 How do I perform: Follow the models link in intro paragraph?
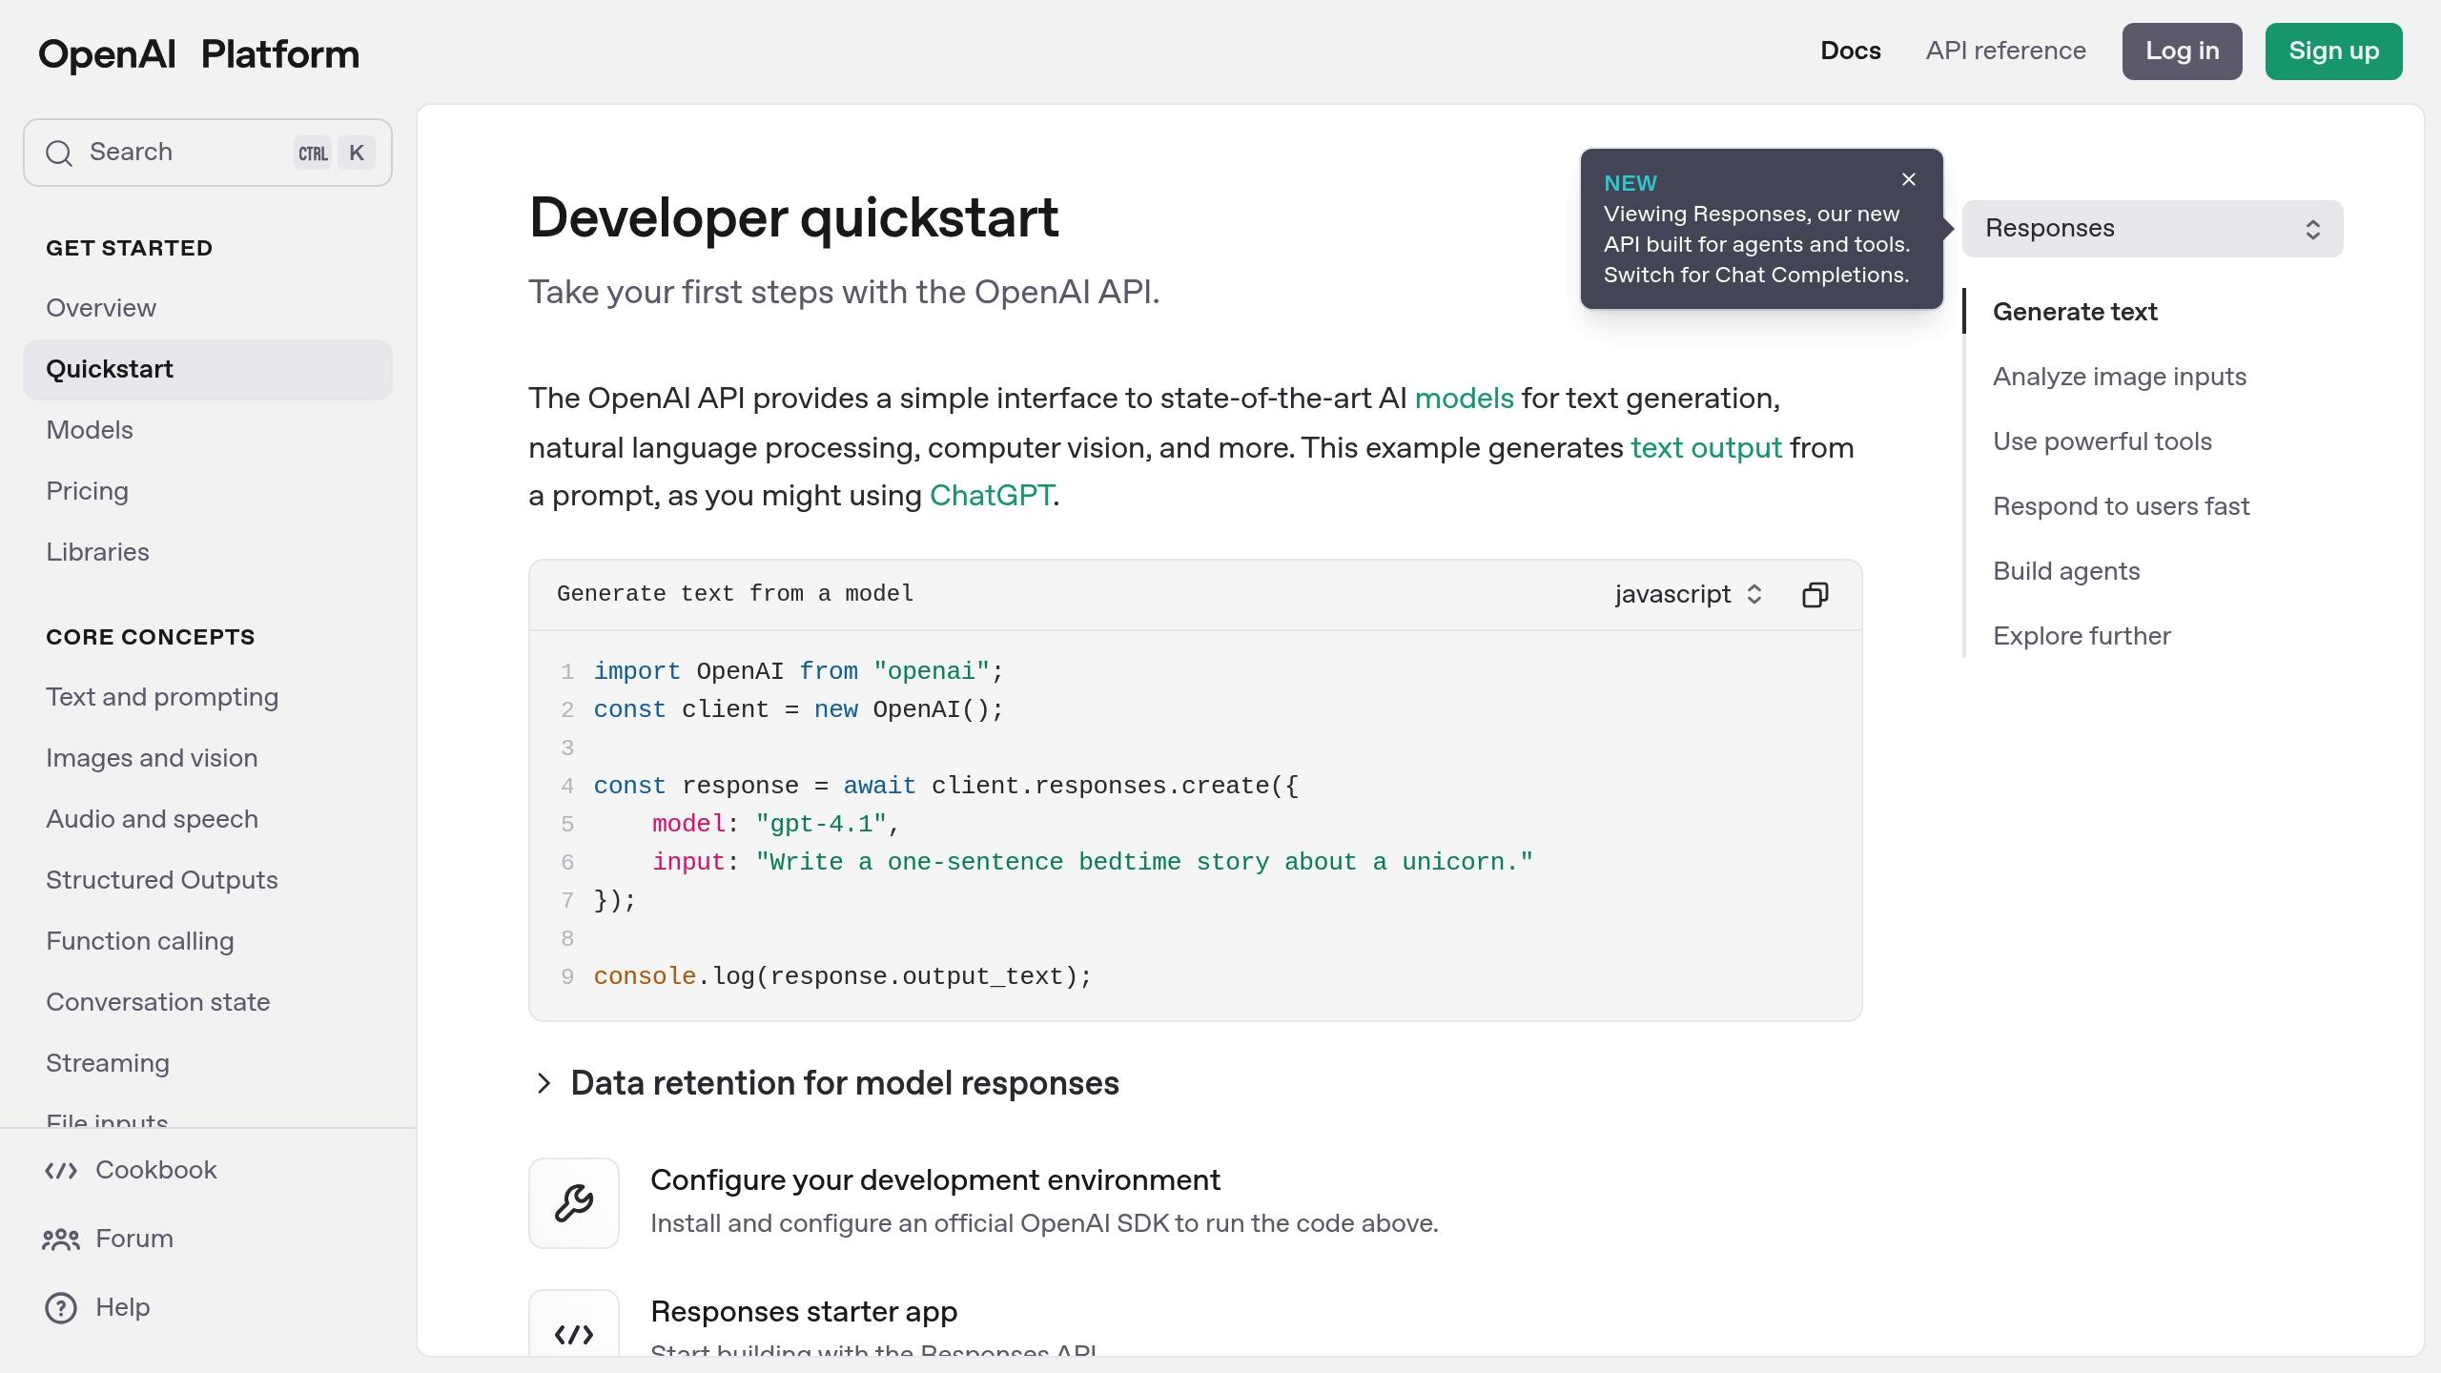click(x=1464, y=399)
